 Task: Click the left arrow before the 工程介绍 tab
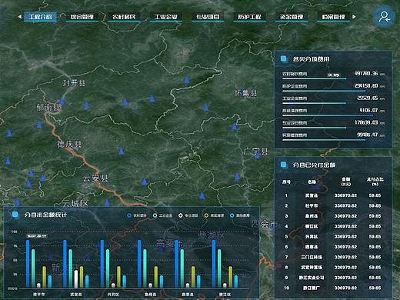20,17
